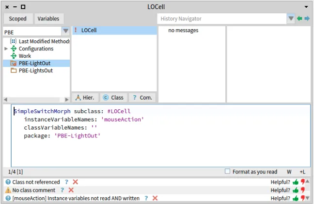Thumbs down the mouseAction critique
This screenshot has height=204, width=314.
coord(303,198)
